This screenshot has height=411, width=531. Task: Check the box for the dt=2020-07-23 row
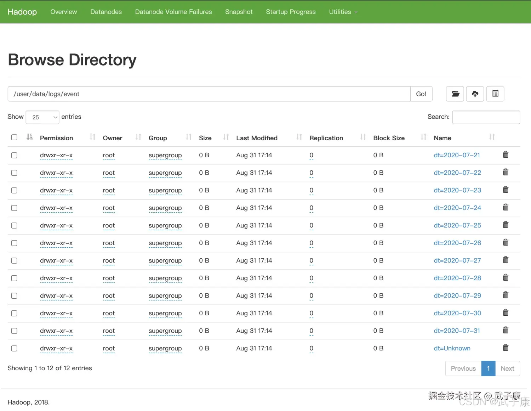tap(14, 191)
